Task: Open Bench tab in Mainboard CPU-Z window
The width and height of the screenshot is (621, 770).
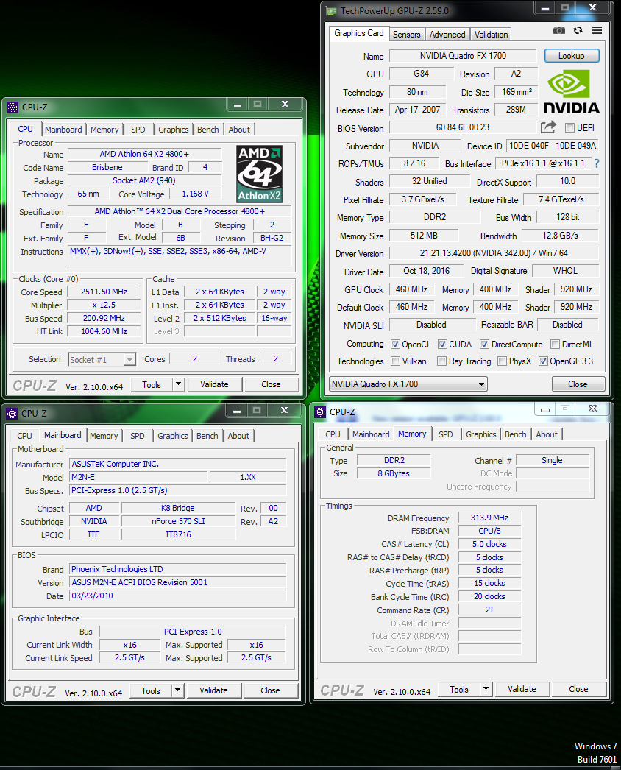Action: coord(207,436)
